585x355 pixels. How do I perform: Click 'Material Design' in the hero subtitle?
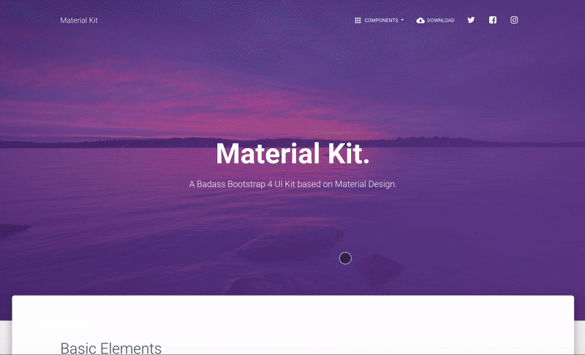pos(365,184)
